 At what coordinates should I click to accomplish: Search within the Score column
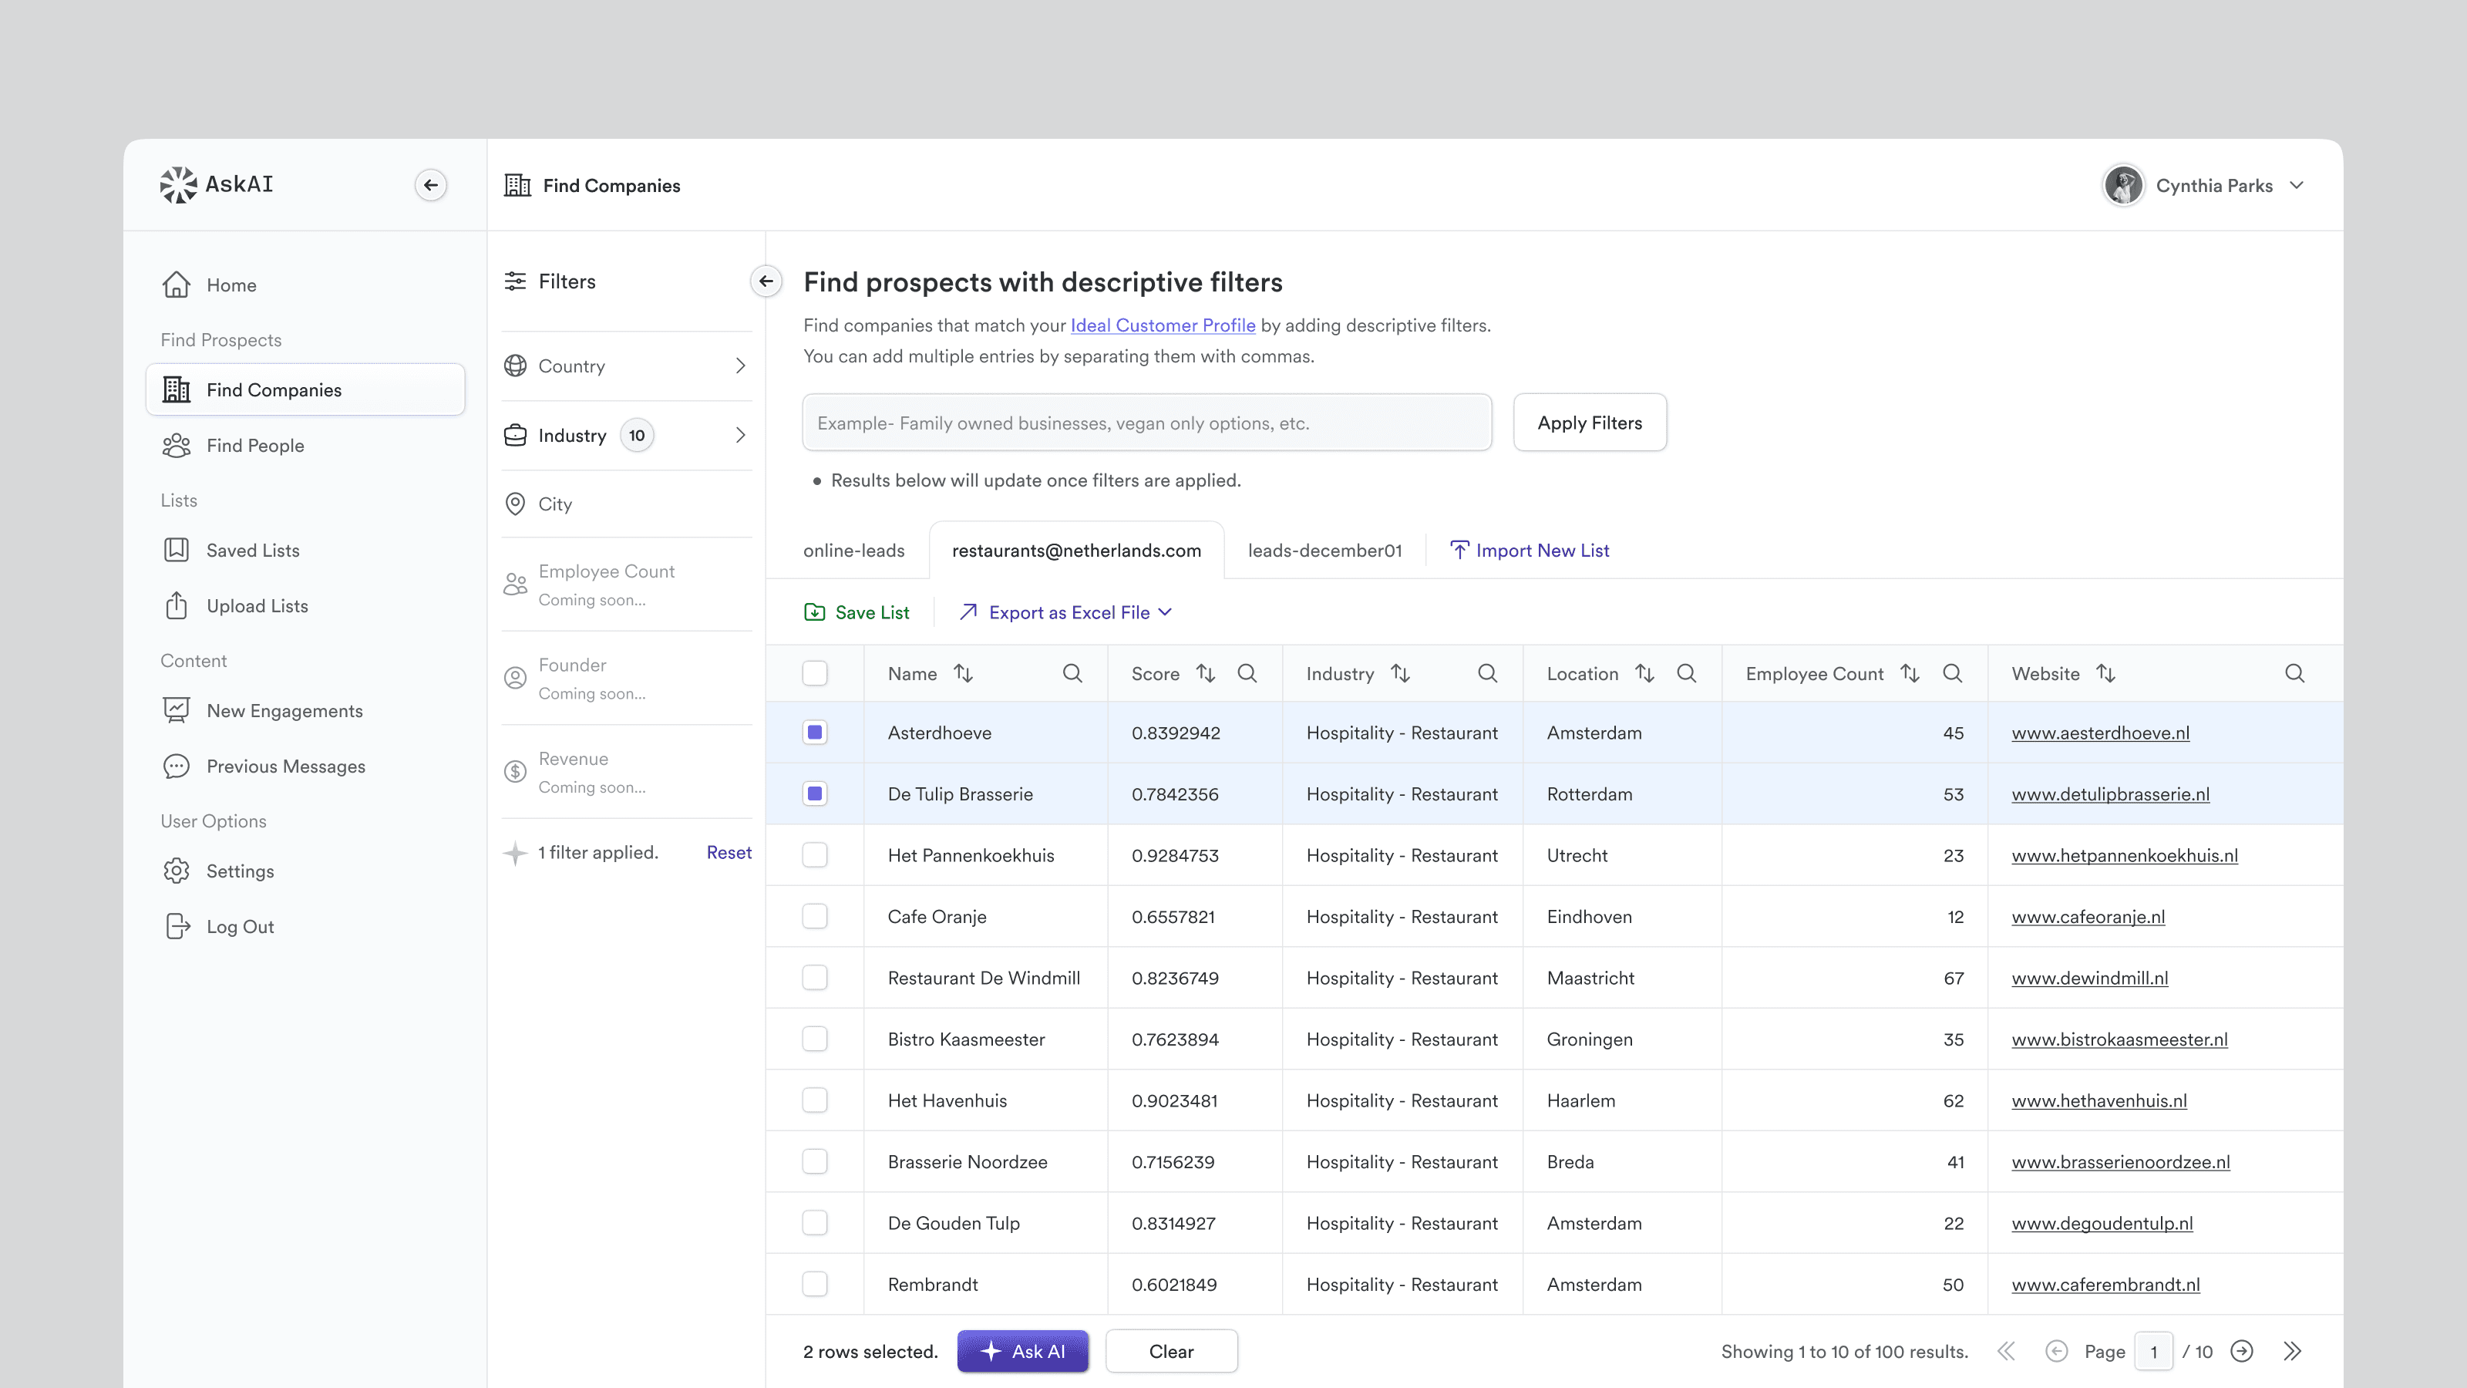pyautogui.click(x=1247, y=673)
